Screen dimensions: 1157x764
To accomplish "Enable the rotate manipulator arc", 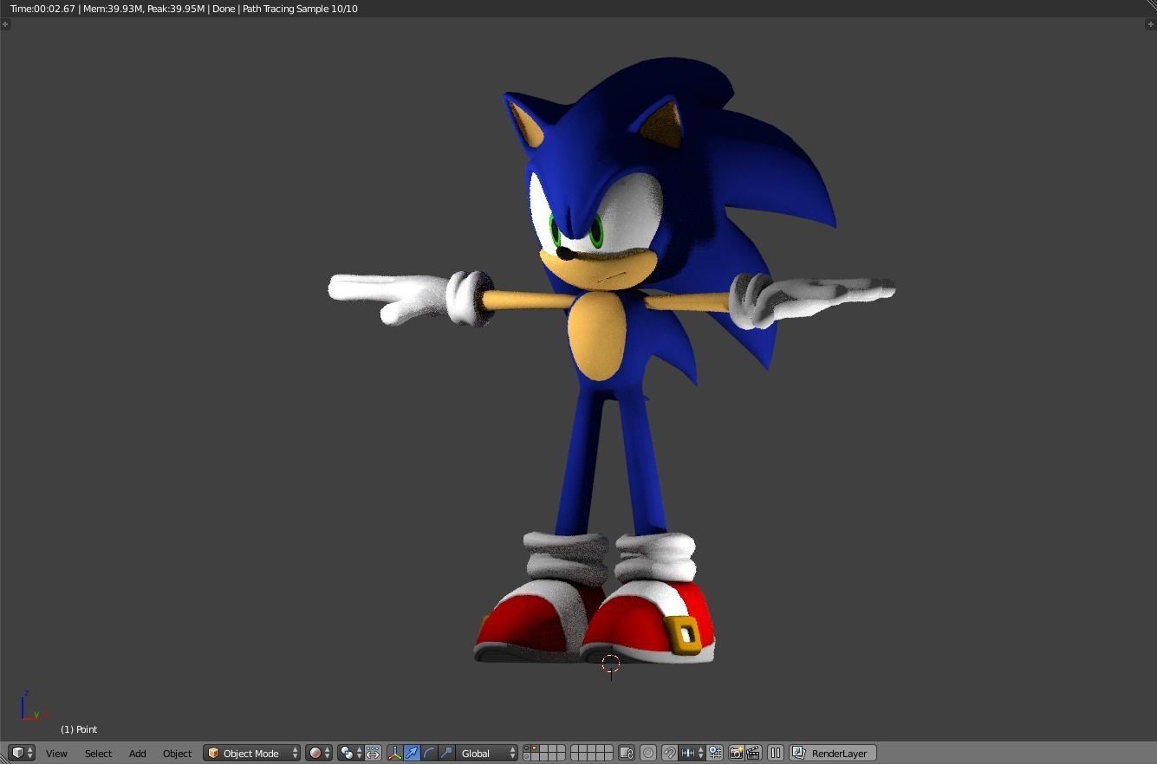I will [x=429, y=753].
